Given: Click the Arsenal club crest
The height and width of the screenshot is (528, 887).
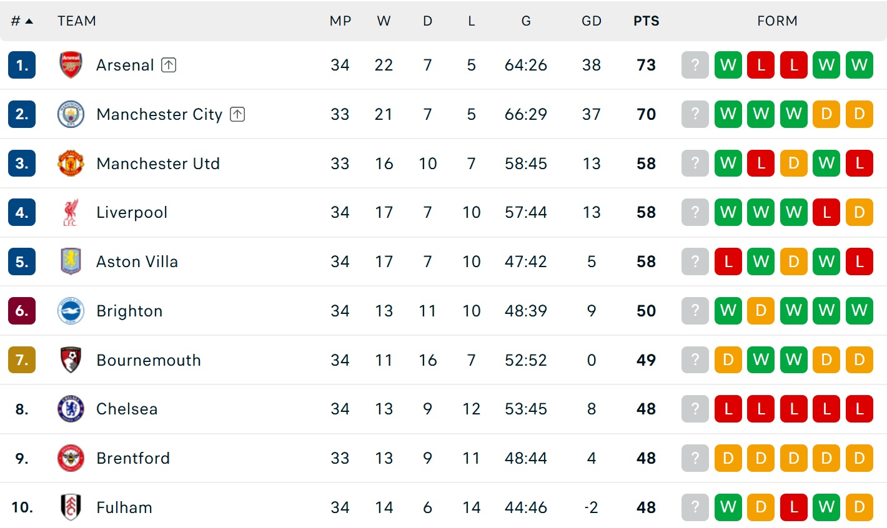Looking at the screenshot, I should 71,65.
